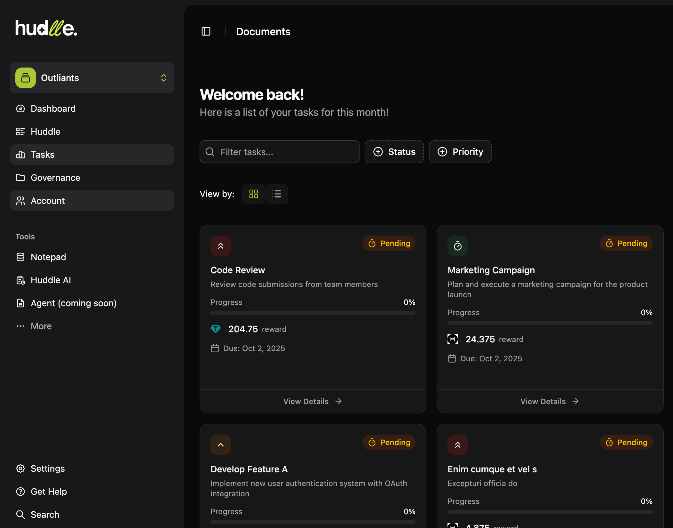Click the H token reward icon

pos(452,339)
